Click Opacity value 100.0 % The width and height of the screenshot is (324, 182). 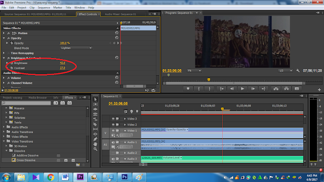point(65,43)
